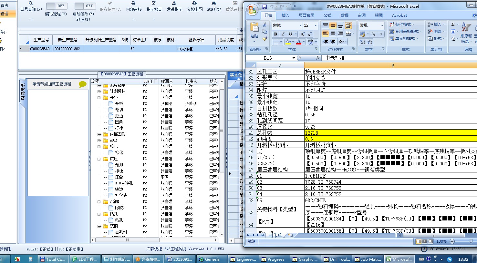Open the Excel 数据 ribbon tab
477x263 pixels.
pyautogui.click(x=344, y=15)
